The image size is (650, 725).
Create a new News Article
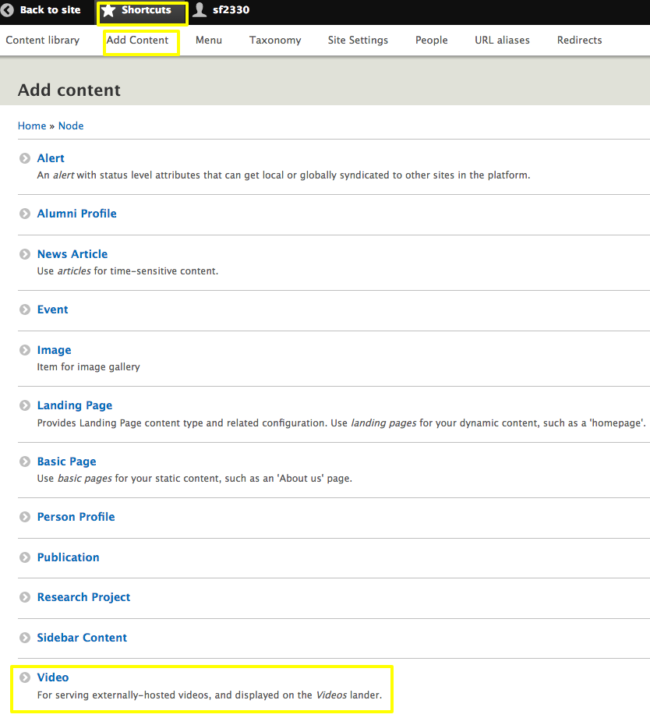pos(72,254)
